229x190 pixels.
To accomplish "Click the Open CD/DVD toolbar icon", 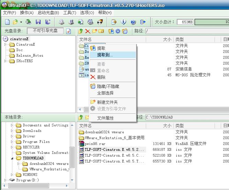I will pyautogui.click(x=29, y=22).
